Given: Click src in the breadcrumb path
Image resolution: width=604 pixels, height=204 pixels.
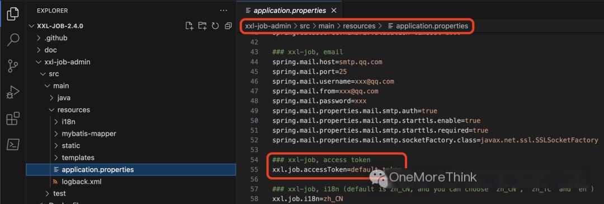Looking at the screenshot, I should [x=305, y=26].
